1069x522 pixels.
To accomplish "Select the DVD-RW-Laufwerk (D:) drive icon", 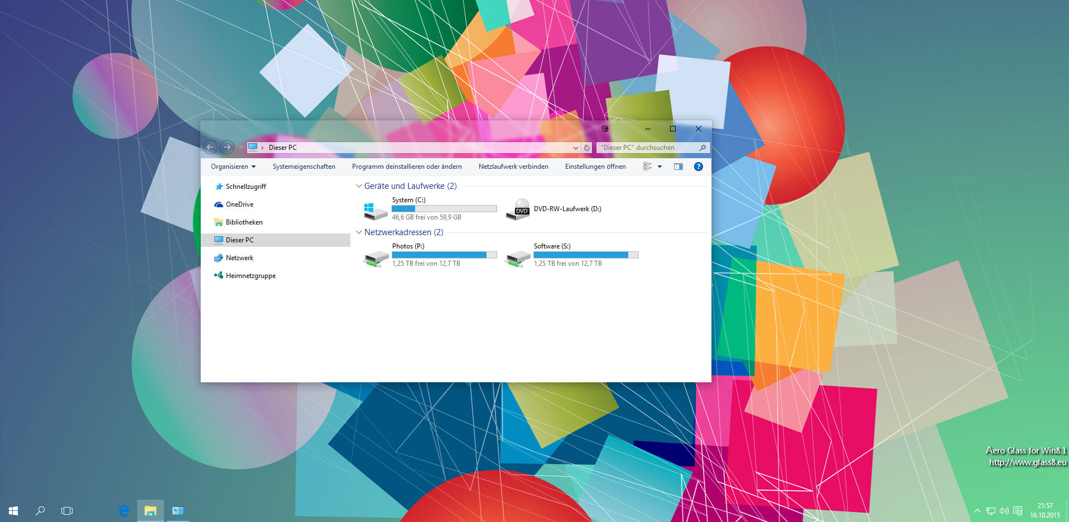I will tap(518, 209).
